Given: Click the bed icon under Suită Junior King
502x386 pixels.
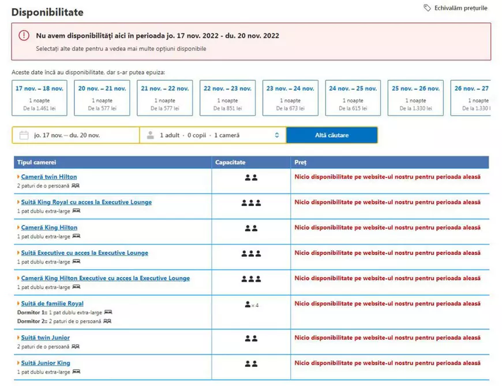Looking at the screenshot, I should tap(76, 372).
